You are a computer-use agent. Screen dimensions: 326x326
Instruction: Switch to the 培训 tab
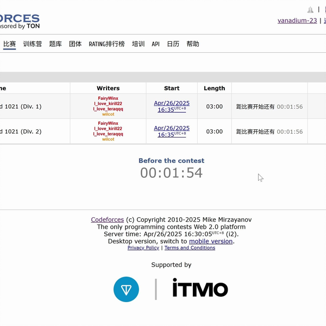[138, 44]
